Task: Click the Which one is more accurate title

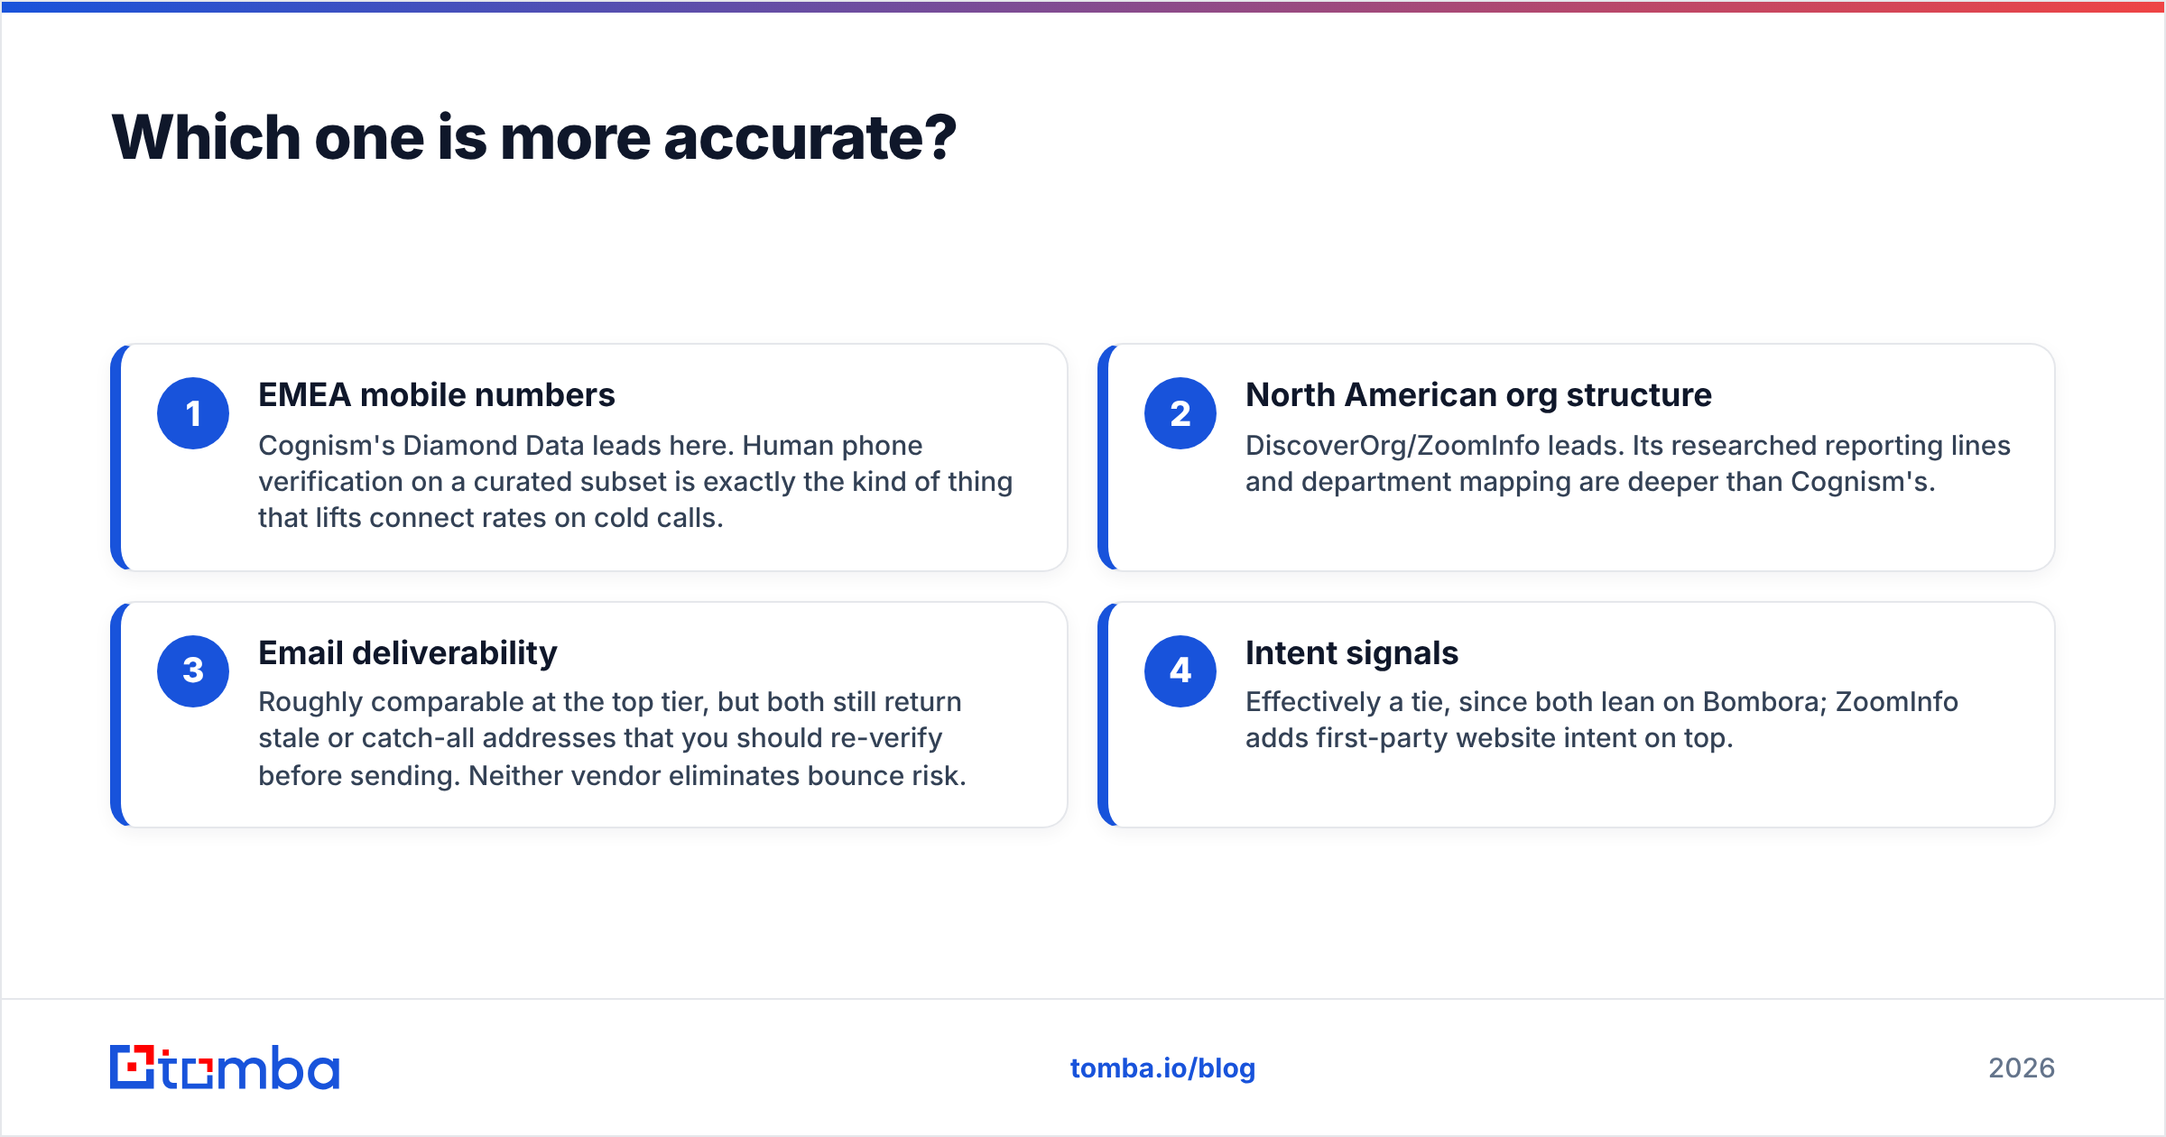Action: pos(534,138)
